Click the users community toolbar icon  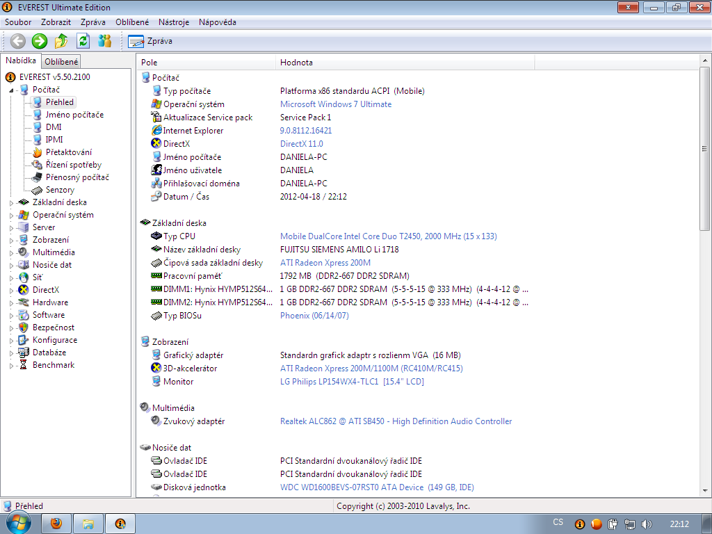tap(105, 41)
